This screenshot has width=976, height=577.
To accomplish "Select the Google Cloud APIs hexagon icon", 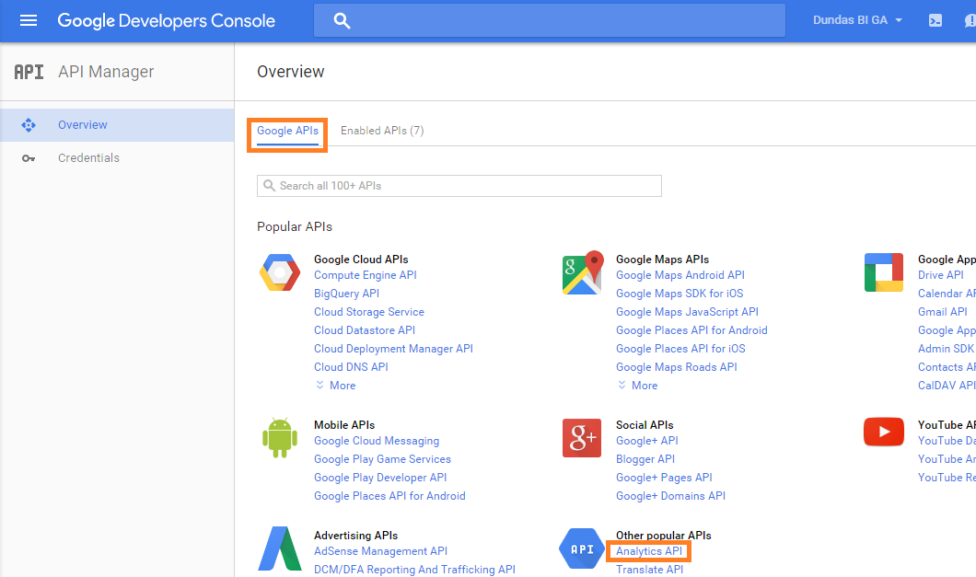I will [280, 271].
